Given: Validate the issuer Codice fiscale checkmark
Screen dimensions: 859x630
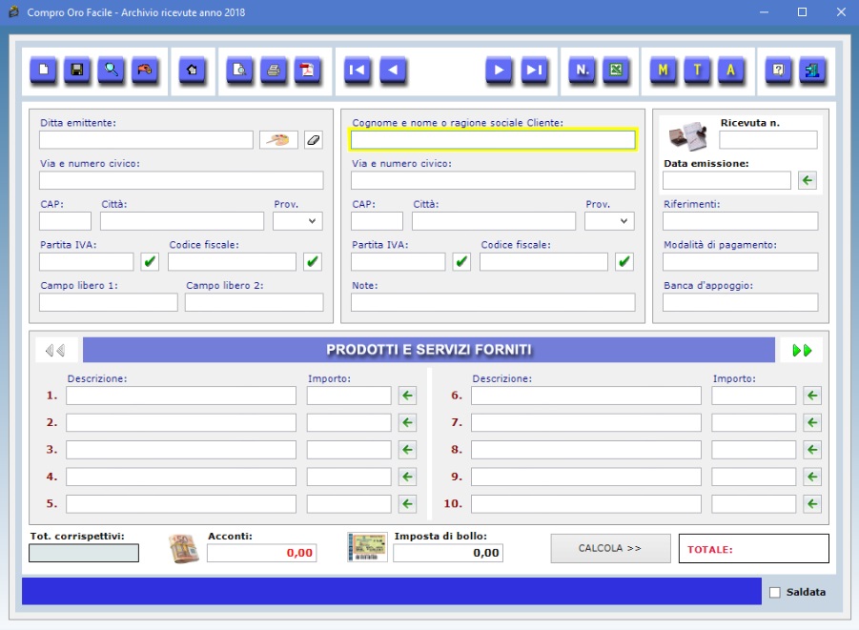Looking at the screenshot, I should tap(313, 261).
